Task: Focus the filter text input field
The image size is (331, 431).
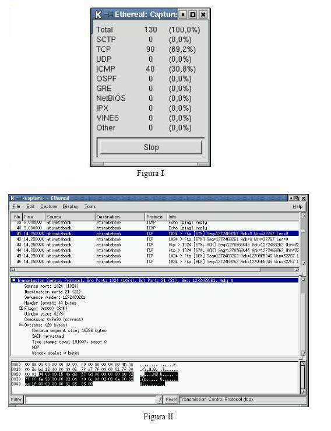Action: [91, 400]
